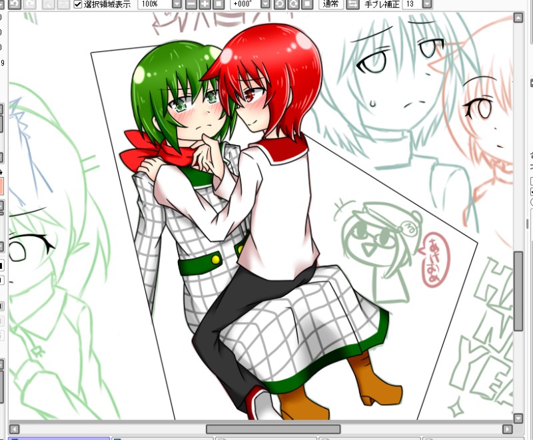The image size is (533, 440).
Task: Click the 通常 view button
Action: [331, 4]
